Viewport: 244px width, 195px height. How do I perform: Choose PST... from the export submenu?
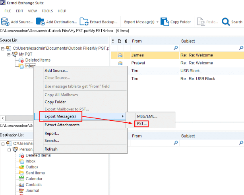142,124
